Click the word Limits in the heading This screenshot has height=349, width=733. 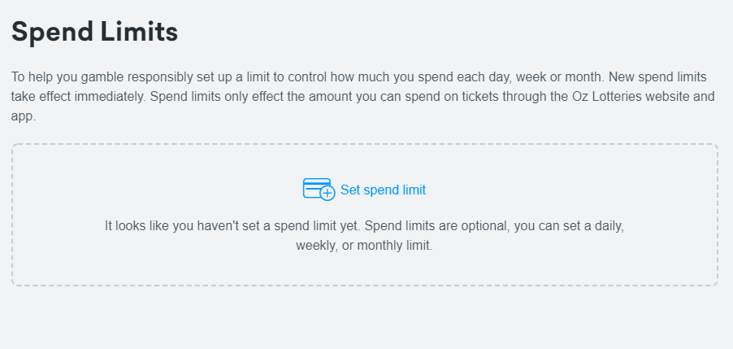coord(139,32)
